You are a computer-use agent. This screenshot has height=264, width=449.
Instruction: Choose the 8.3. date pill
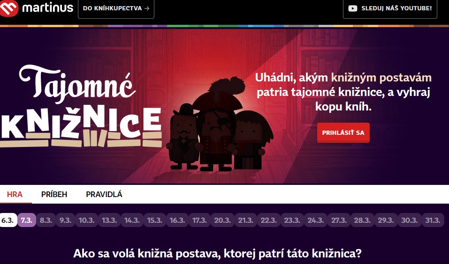point(46,220)
